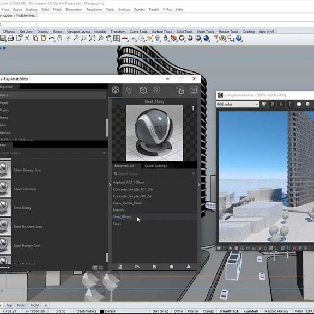Switch to the Top viewport tab
This screenshot has height=314, width=314.
tap(9, 305)
